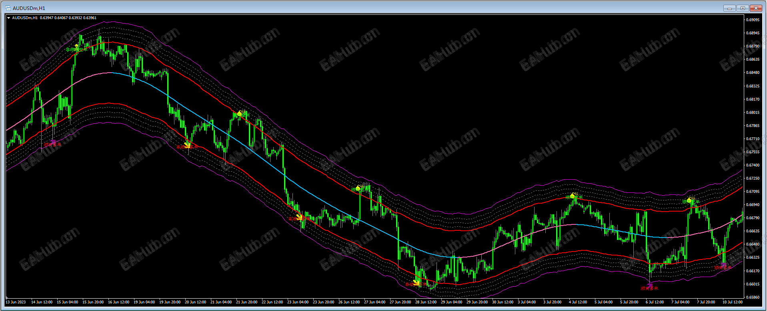
Task: Click the 19 Jun 20:00 time label
Action: pyautogui.click(x=170, y=302)
